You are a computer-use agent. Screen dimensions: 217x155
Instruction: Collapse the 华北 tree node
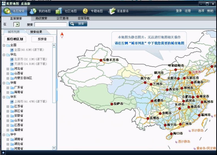click(x=4, y=55)
